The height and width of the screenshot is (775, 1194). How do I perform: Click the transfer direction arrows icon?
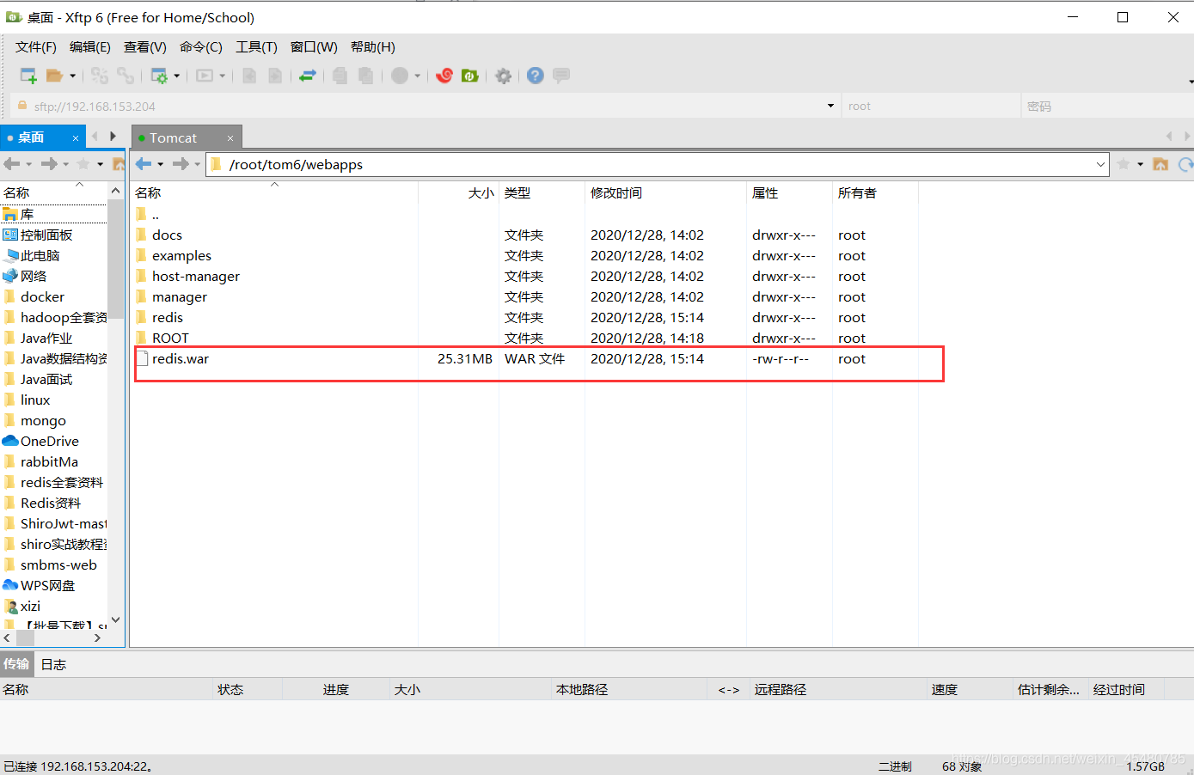(x=308, y=76)
